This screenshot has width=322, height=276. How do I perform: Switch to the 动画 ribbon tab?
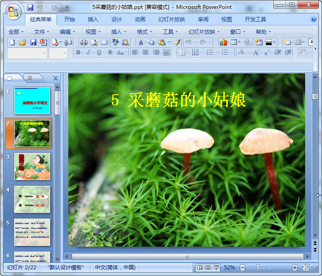point(140,19)
